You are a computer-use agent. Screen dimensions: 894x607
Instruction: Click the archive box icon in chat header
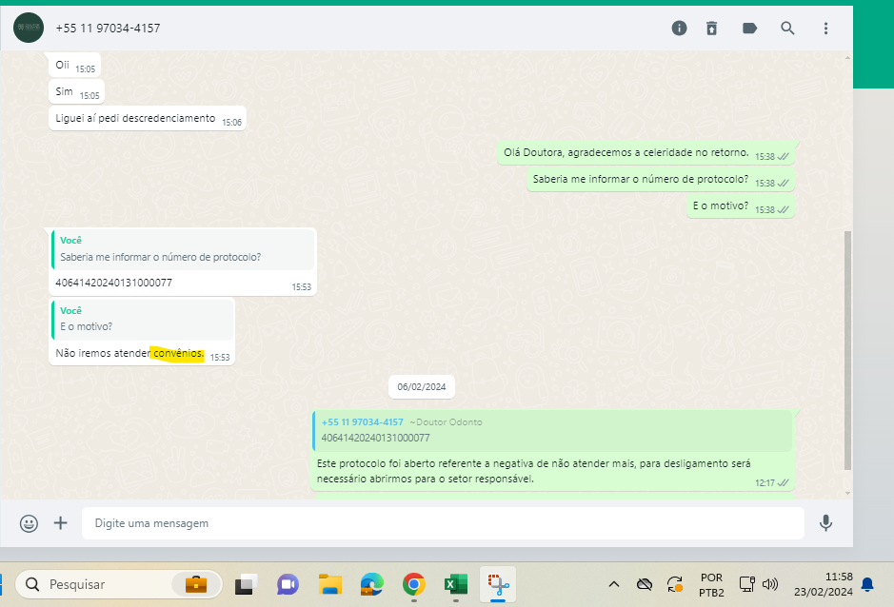(711, 29)
